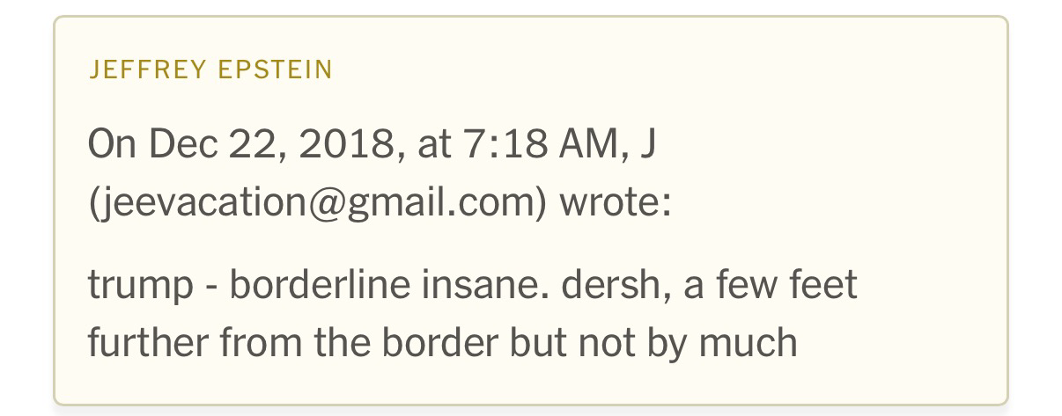1062x416 pixels.
Task: Click the jeevacation@gmail.com email address
Action: 317,204
